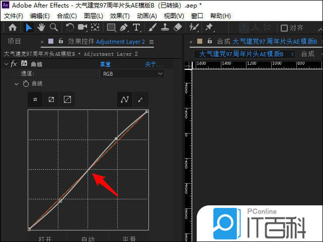Click the ruler origin crosshair corner
Viewport: 323px width, 242px height.
click(188, 66)
